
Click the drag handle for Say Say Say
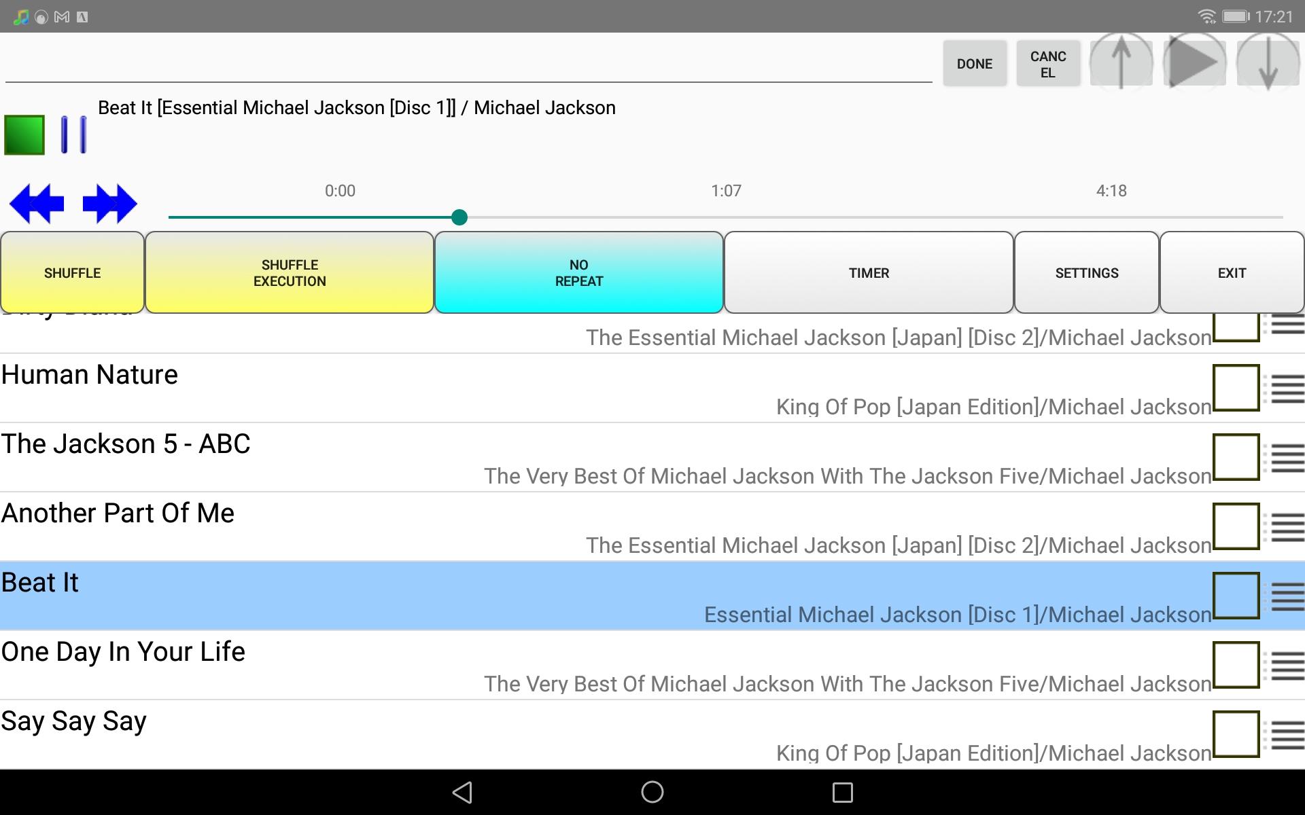coord(1284,735)
